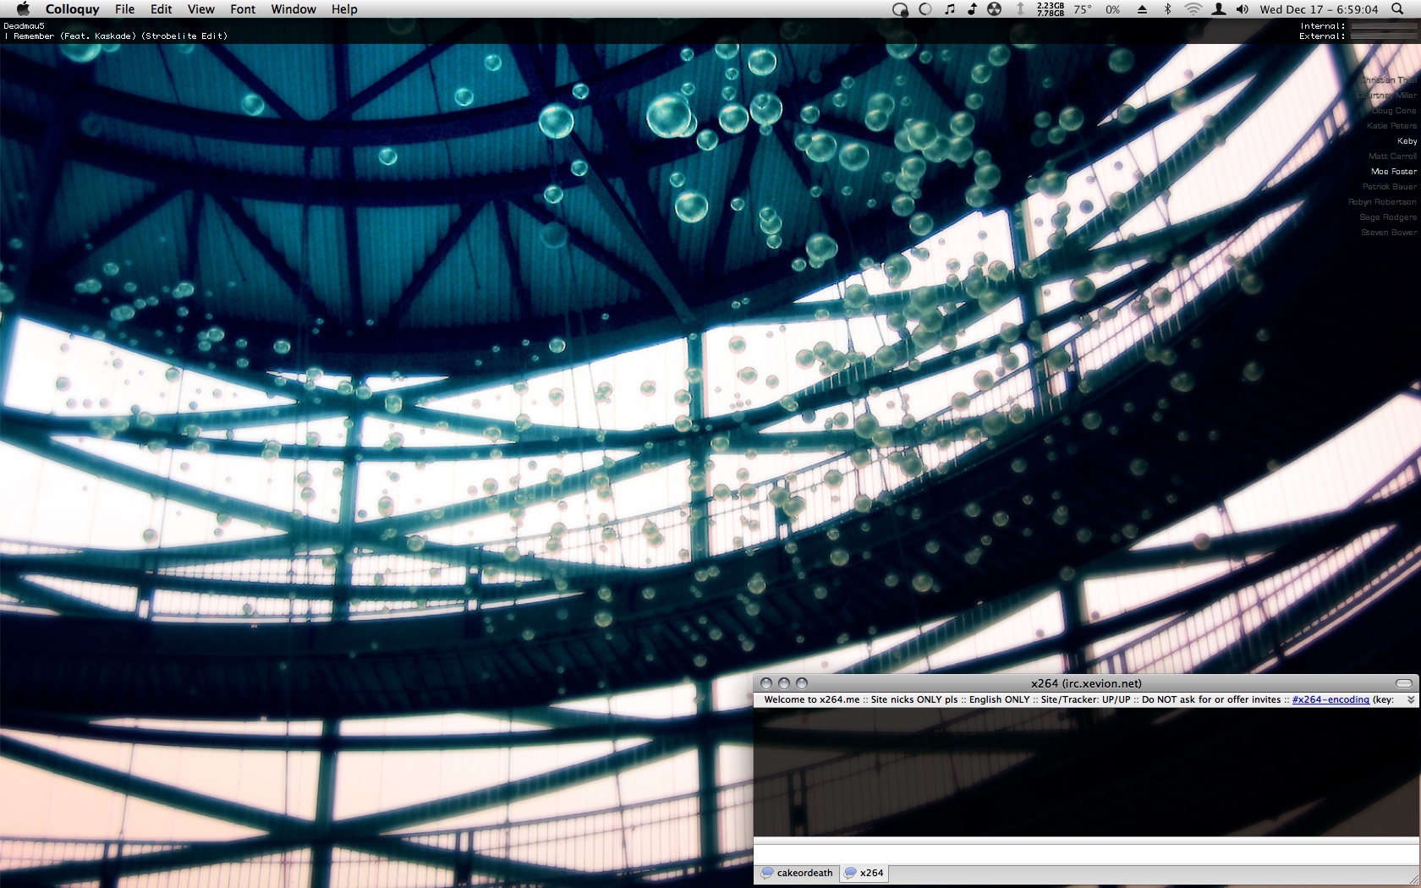This screenshot has height=888, width=1421.
Task: Open the Edit menu
Action: click(x=161, y=9)
